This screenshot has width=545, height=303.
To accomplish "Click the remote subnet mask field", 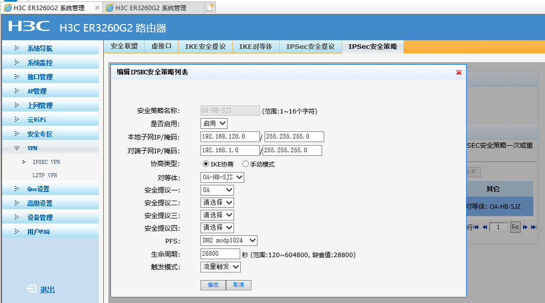I will coord(292,150).
